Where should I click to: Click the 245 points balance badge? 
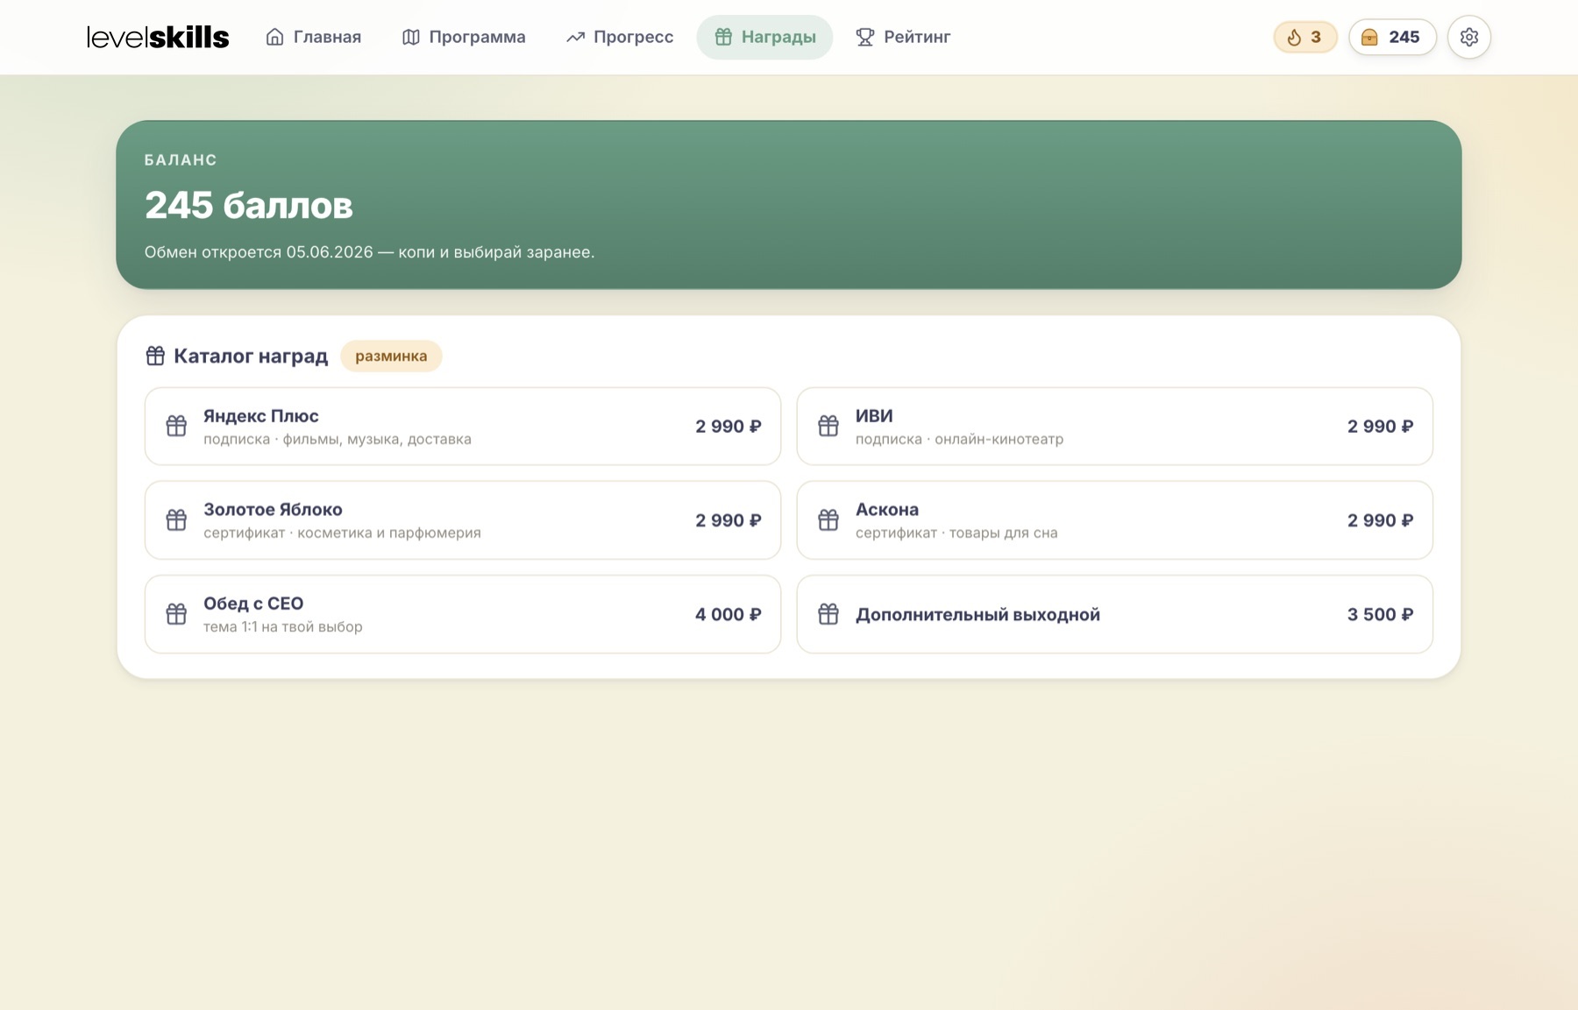[1392, 37]
